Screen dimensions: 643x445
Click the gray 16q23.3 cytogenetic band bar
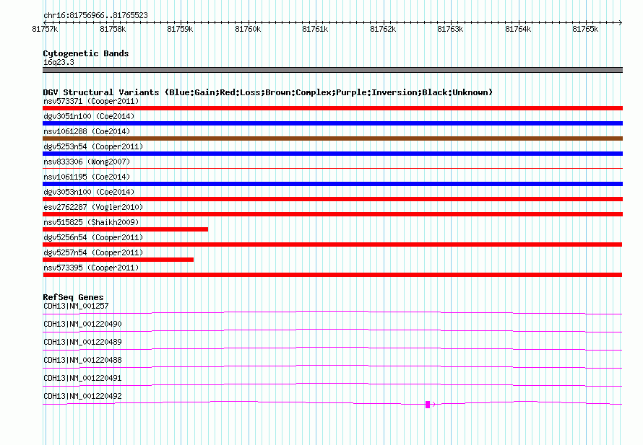pos(332,70)
